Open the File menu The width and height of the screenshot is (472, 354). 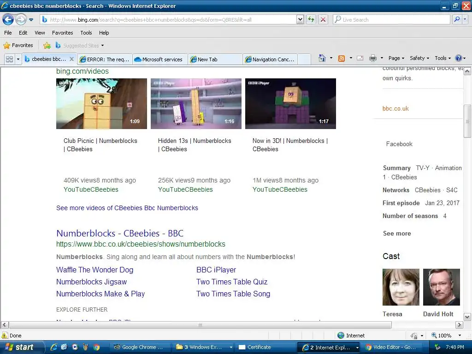(x=8, y=33)
